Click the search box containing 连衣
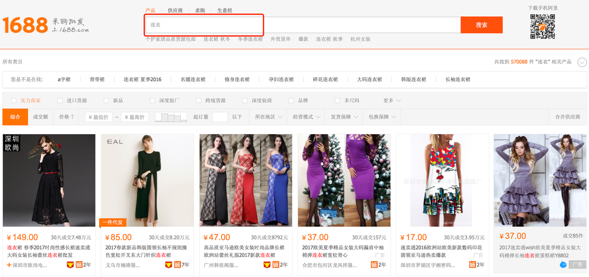589x277 pixels. coord(302,25)
